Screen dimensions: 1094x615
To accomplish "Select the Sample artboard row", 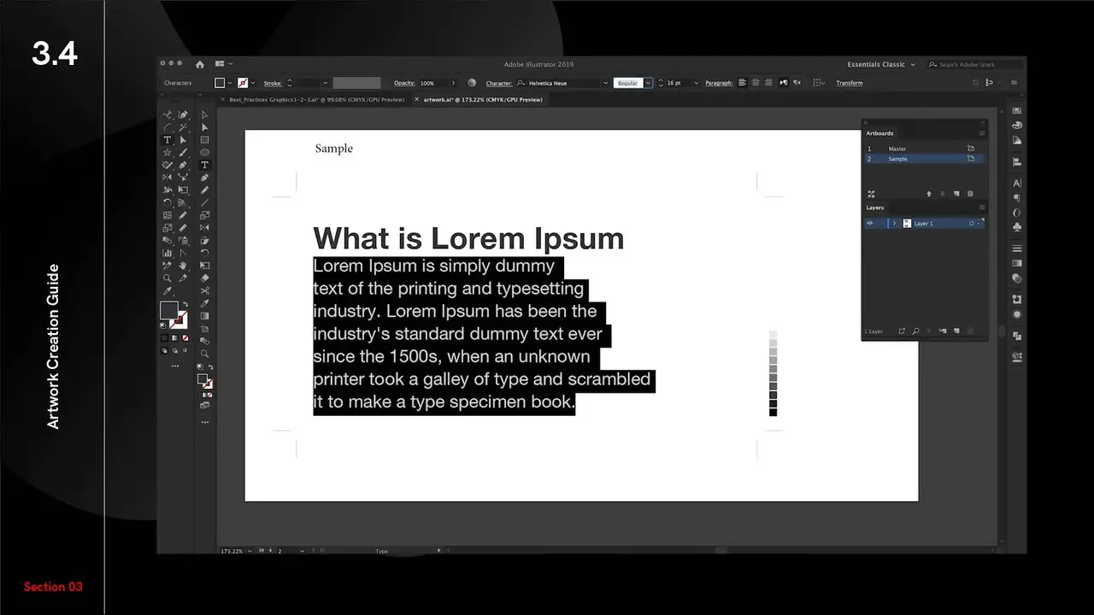I will tap(924, 159).
